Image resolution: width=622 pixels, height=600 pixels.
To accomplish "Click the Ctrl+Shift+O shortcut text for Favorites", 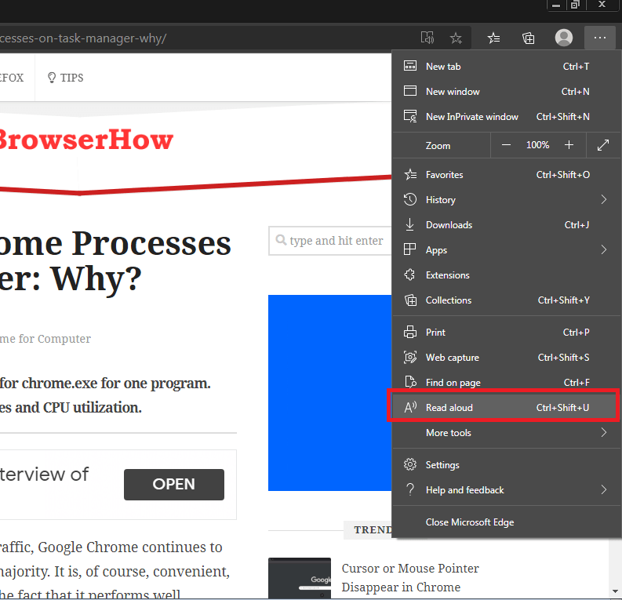I will 563,175.
